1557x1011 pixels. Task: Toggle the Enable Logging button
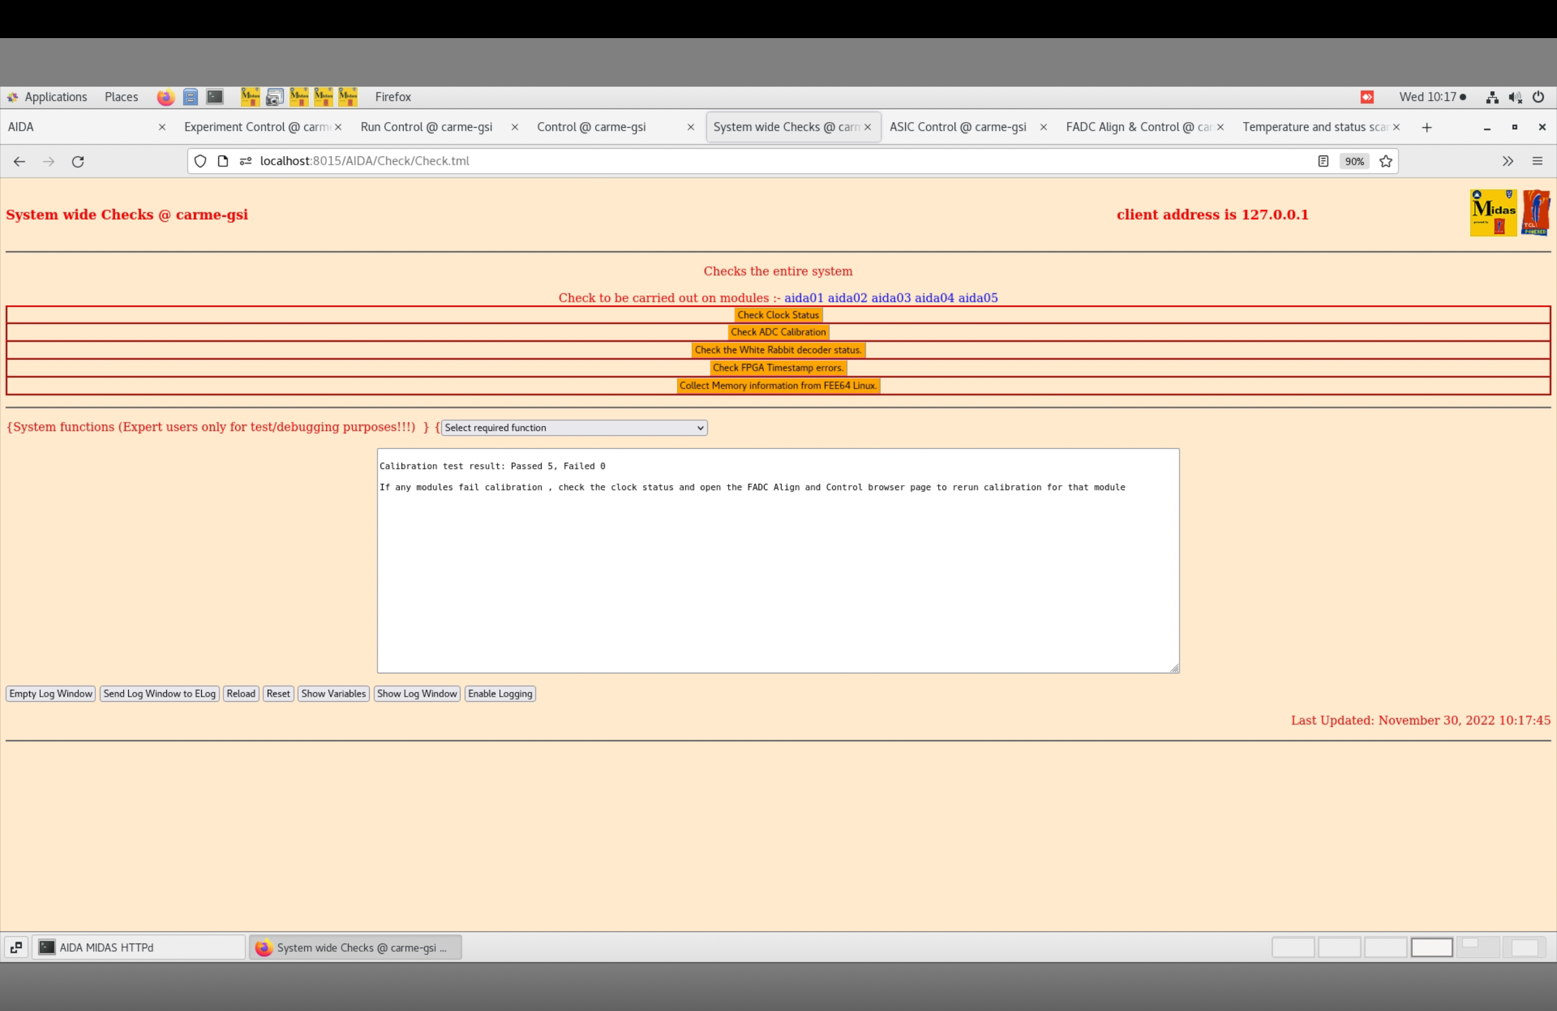click(500, 694)
